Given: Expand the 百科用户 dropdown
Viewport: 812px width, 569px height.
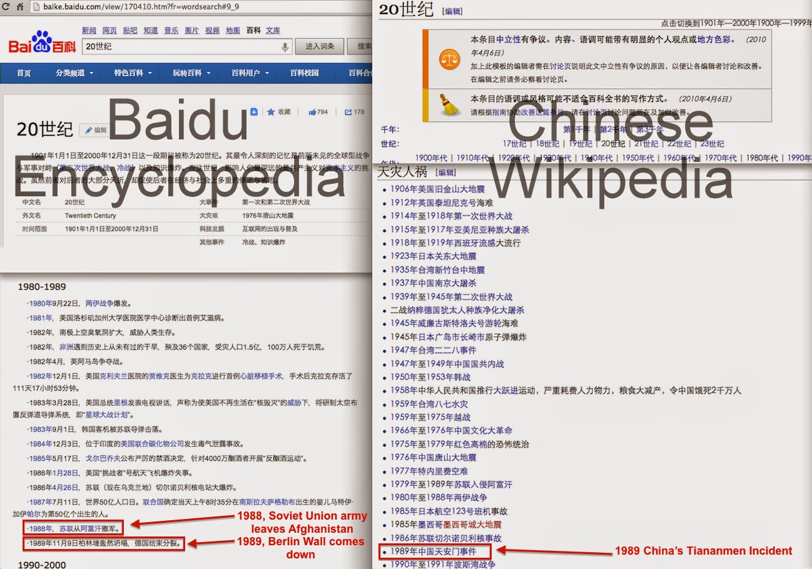Looking at the screenshot, I should point(246,73).
